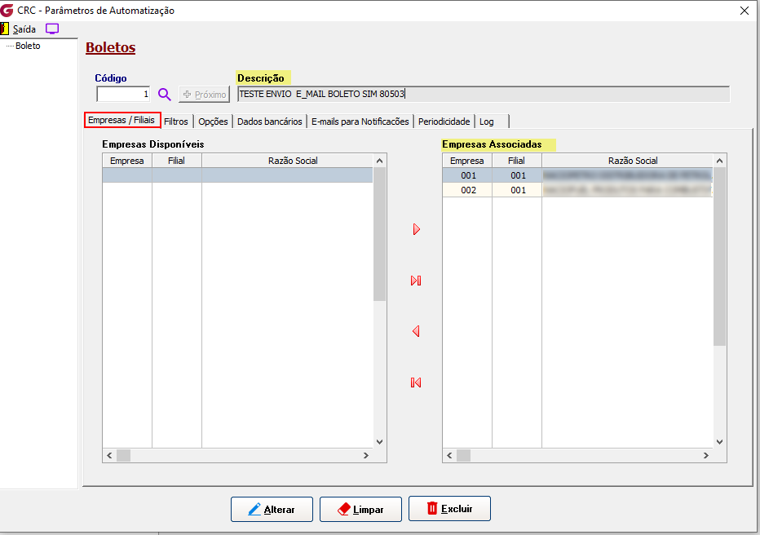
Task: Select associated row with Empresa 002
Action: coord(577,190)
